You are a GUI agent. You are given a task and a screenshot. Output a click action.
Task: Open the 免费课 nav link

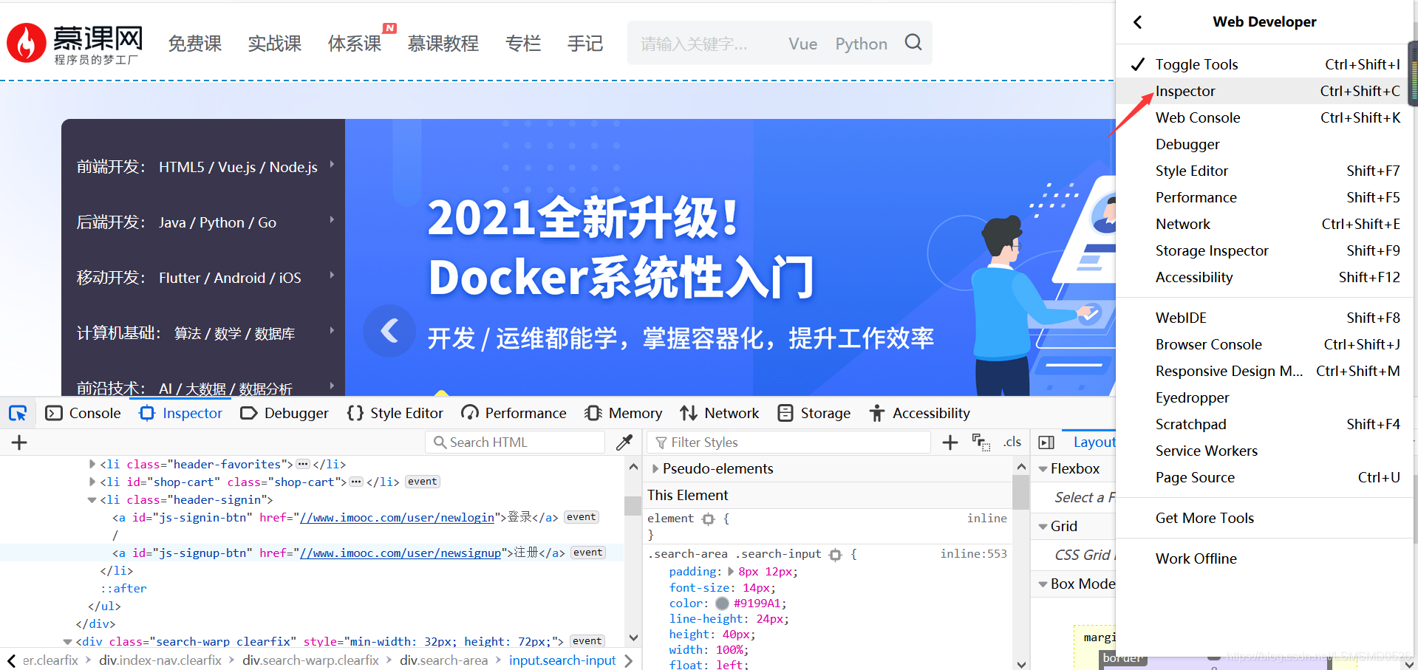pyautogui.click(x=195, y=44)
